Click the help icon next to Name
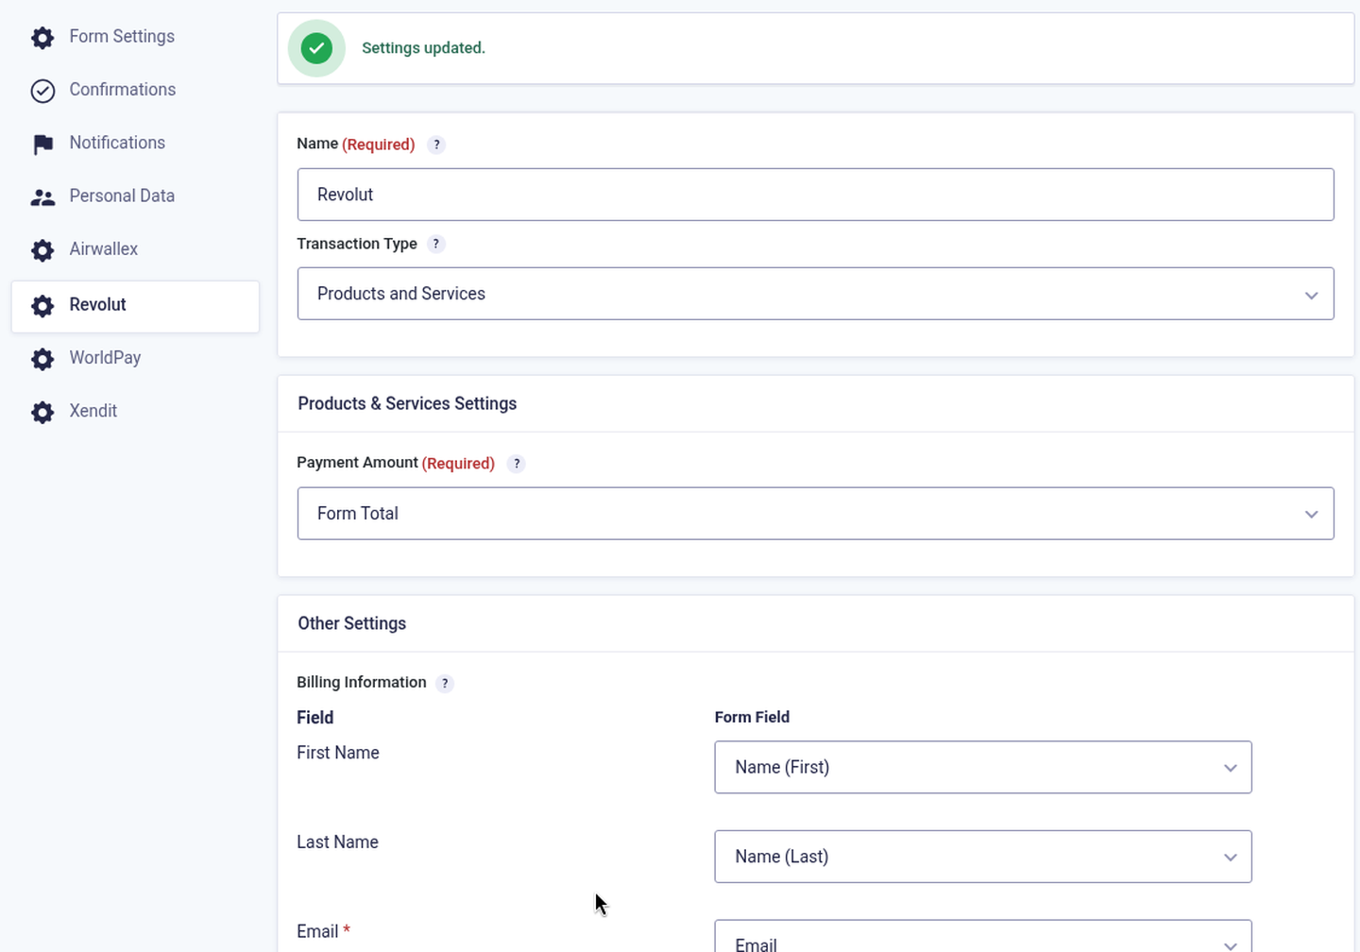The image size is (1360, 952). click(x=436, y=144)
